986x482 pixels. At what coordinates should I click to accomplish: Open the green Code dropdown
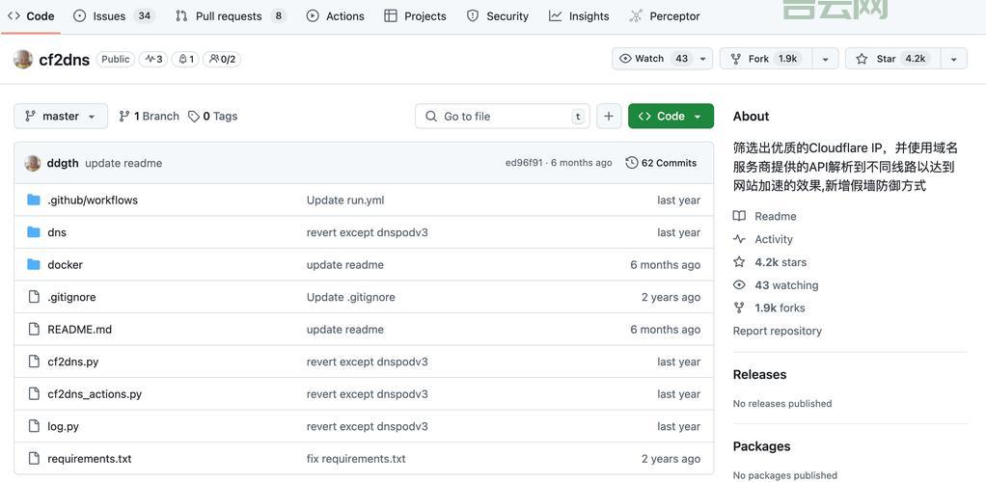click(671, 116)
